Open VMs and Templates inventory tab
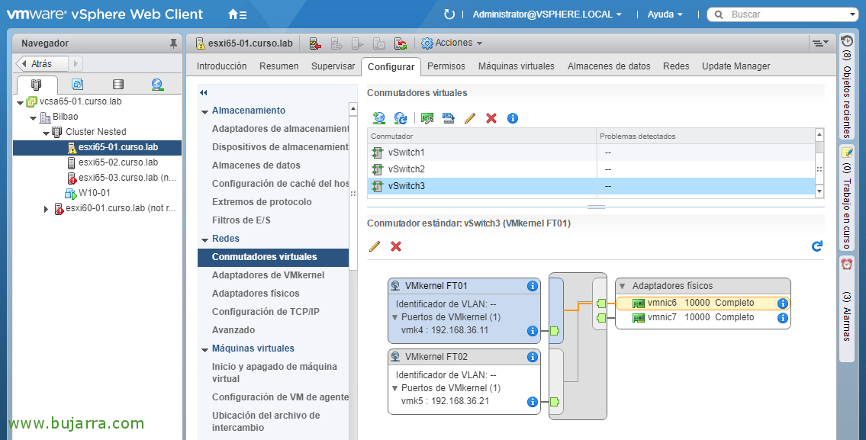This screenshot has width=866, height=440. (x=77, y=85)
